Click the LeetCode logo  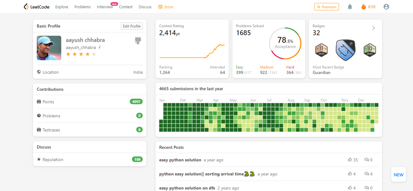[x=37, y=7]
